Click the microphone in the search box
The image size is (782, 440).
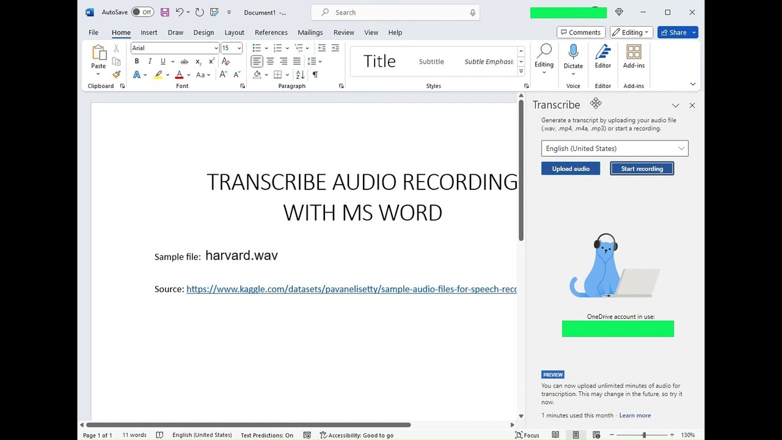[473, 12]
